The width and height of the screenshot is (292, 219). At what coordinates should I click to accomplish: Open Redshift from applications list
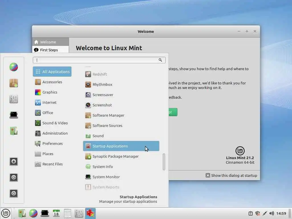click(121, 74)
